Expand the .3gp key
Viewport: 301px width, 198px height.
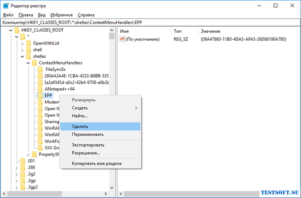[x=17, y=181]
